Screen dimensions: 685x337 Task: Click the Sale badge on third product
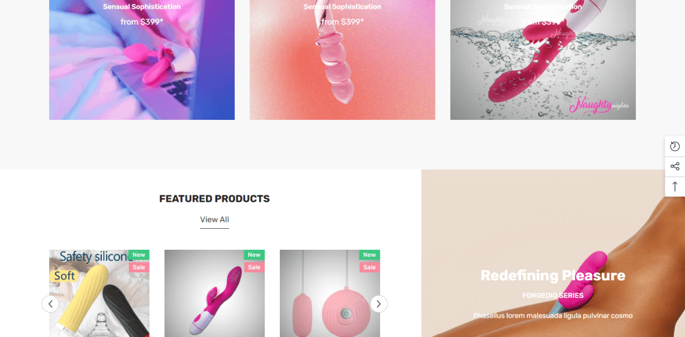point(369,267)
